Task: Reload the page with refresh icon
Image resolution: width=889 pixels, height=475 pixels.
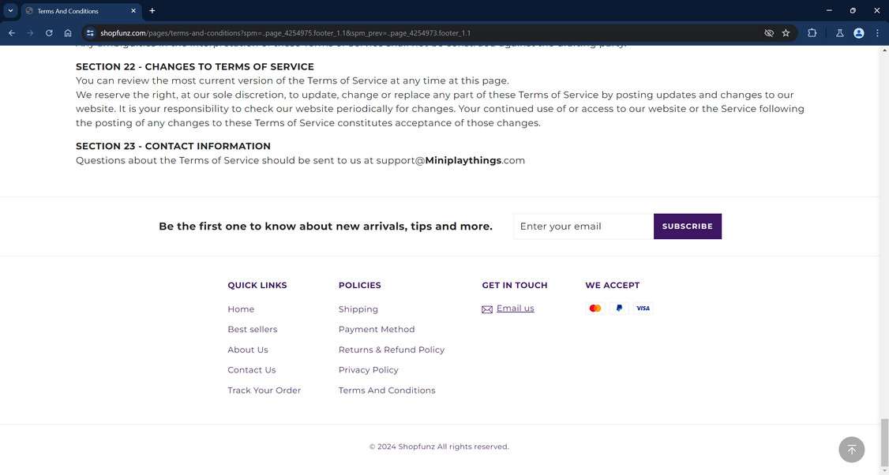Action: point(49,33)
